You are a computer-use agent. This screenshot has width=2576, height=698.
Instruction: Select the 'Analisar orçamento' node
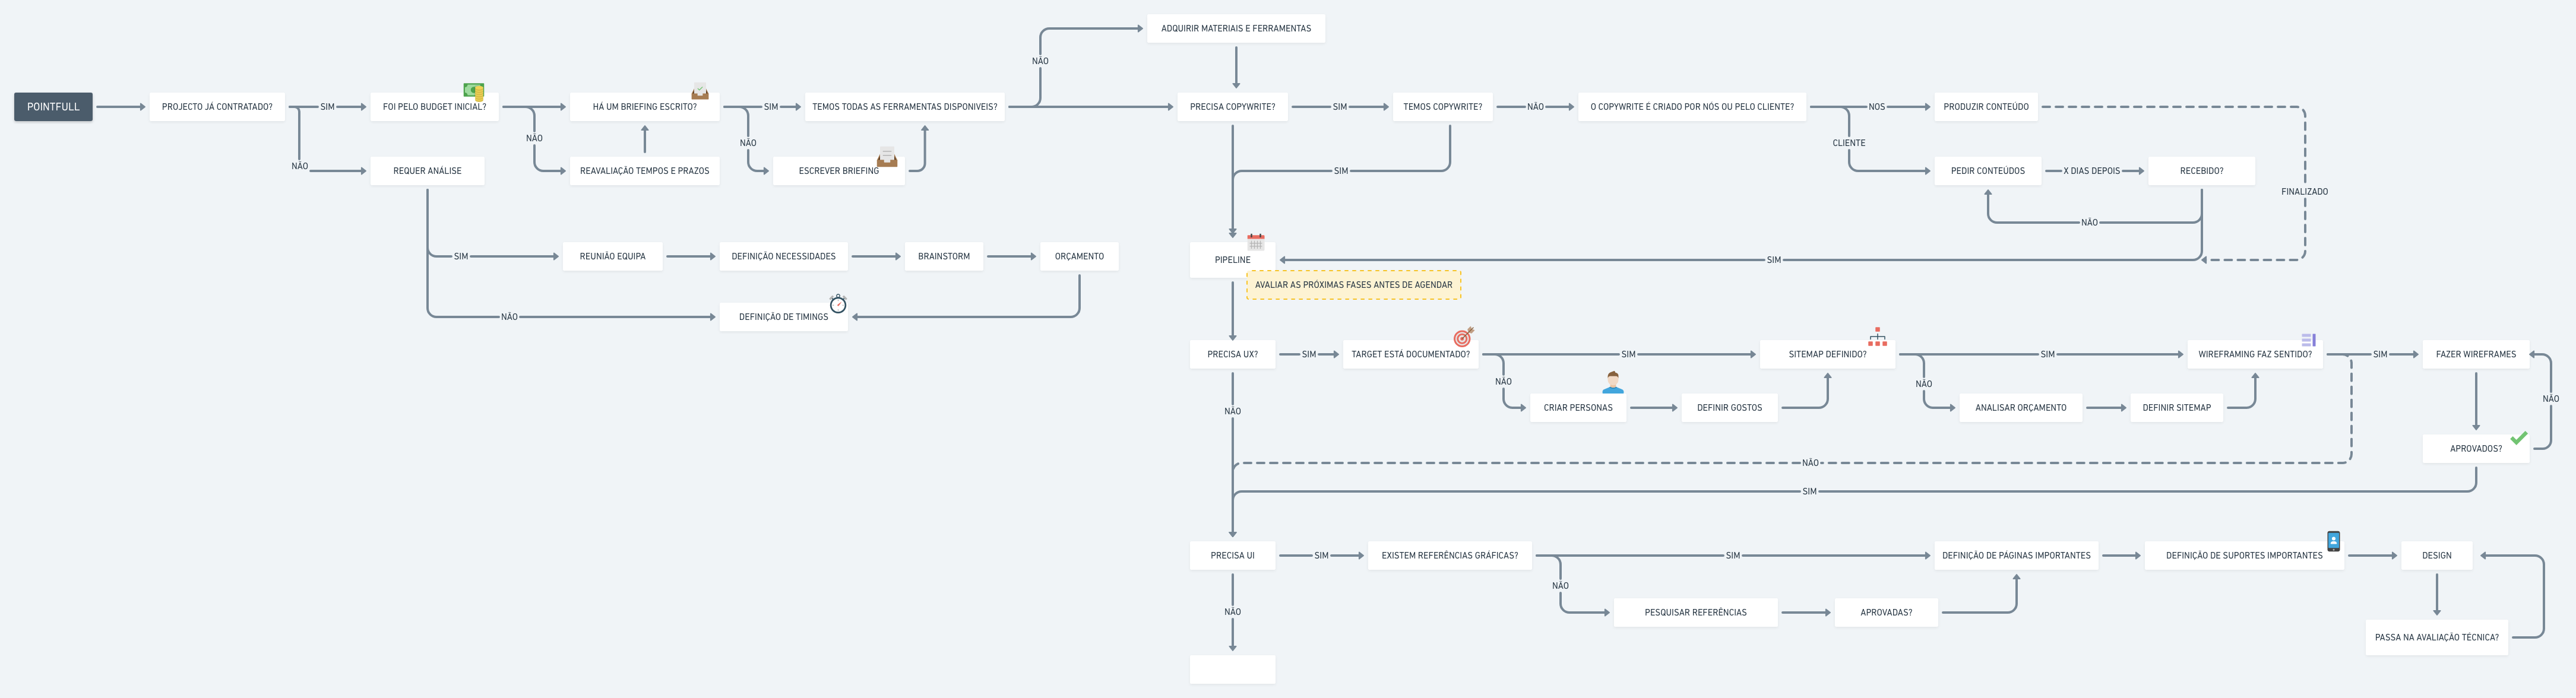click(2021, 408)
